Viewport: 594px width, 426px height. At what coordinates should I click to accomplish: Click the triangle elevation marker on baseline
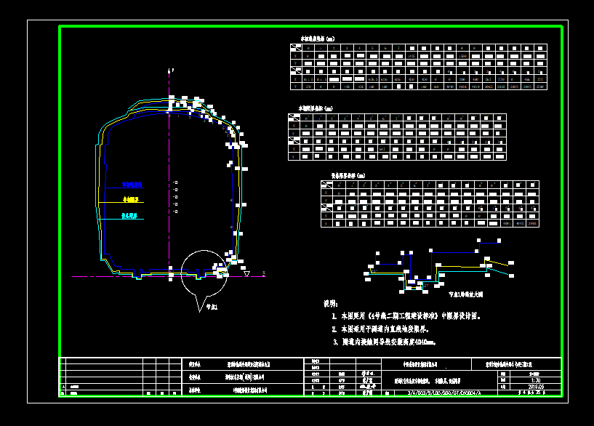pos(247,273)
